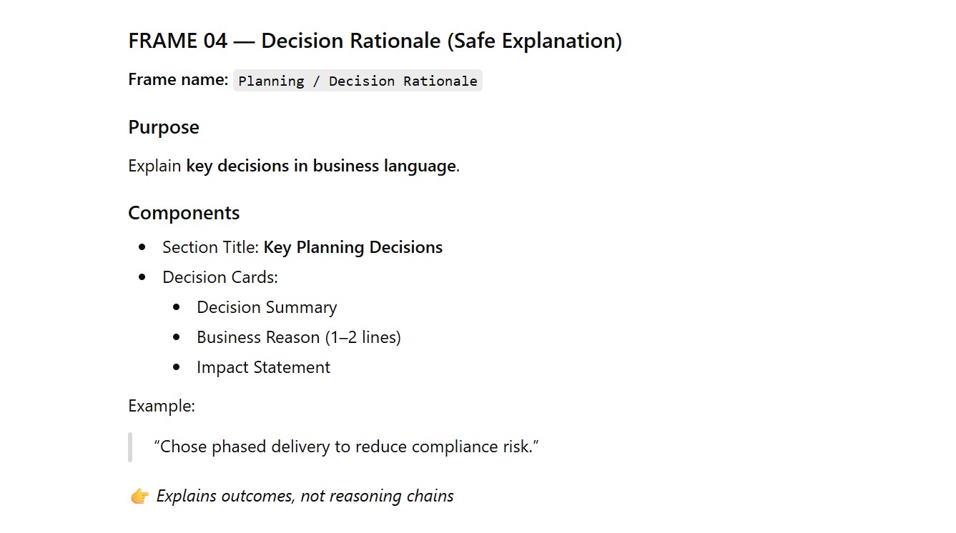The image size is (956, 533).
Task: Click the quoted "Chose phased delivery" sentence
Action: pyautogui.click(x=346, y=447)
